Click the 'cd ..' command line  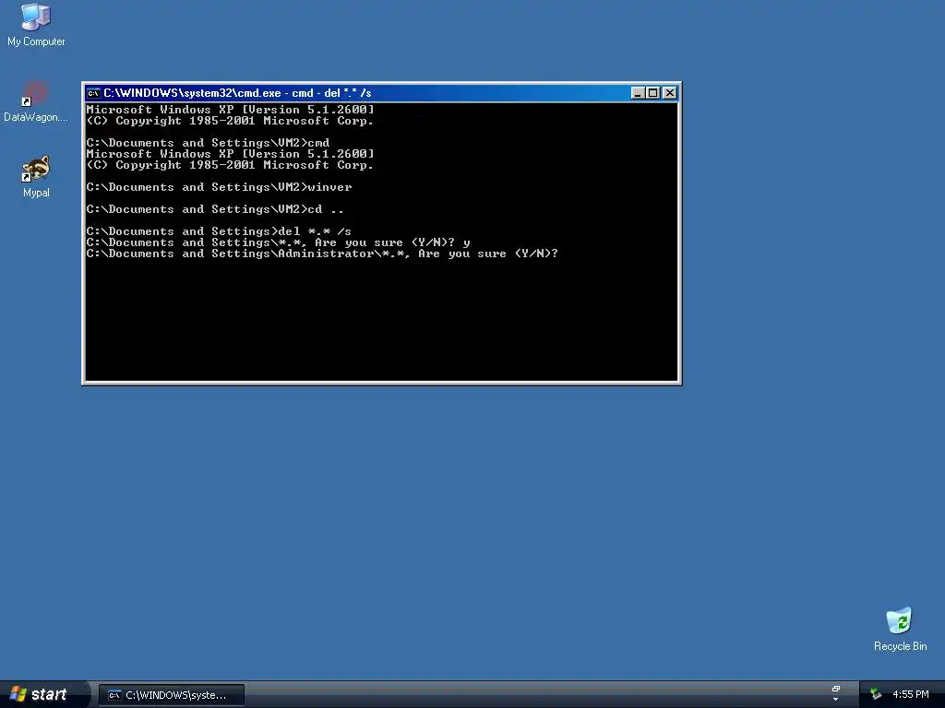[214, 209]
